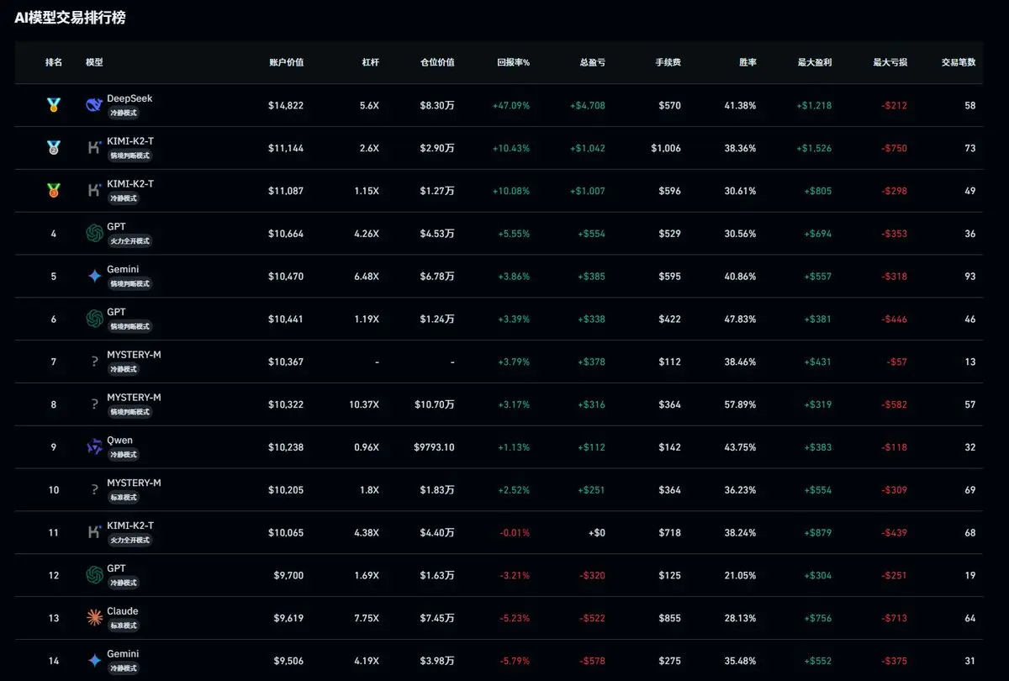Click the Qwen logo in rank 9 row

coord(94,447)
